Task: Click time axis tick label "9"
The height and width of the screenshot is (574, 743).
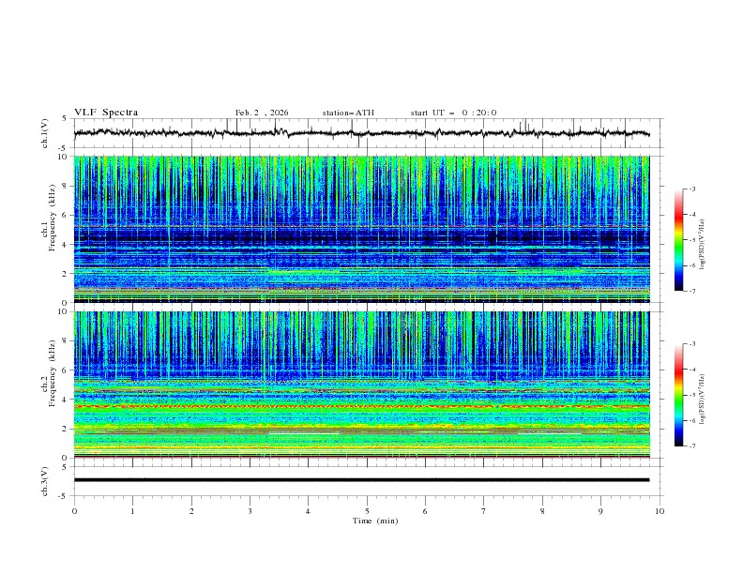Action: [600, 511]
